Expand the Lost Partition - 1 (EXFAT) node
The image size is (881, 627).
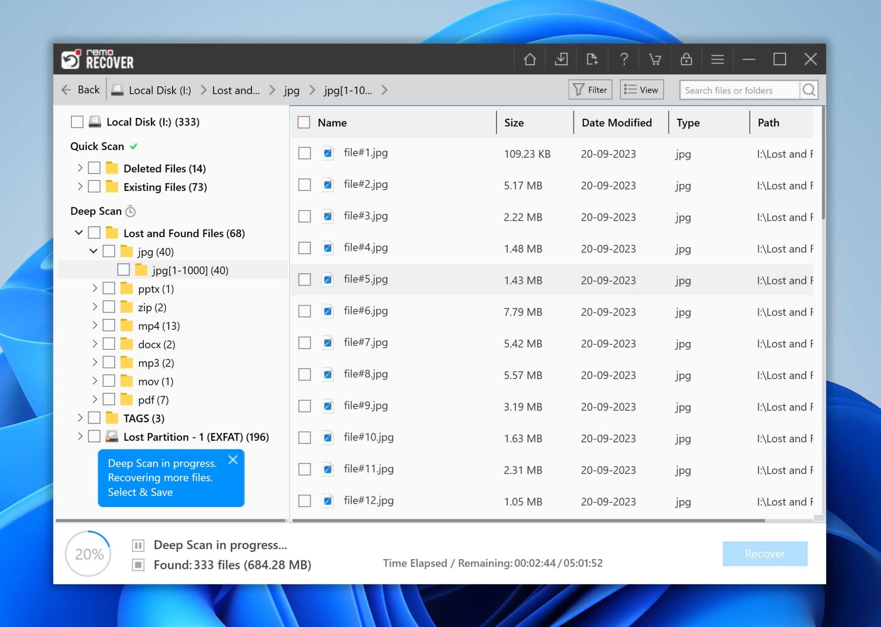click(80, 437)
